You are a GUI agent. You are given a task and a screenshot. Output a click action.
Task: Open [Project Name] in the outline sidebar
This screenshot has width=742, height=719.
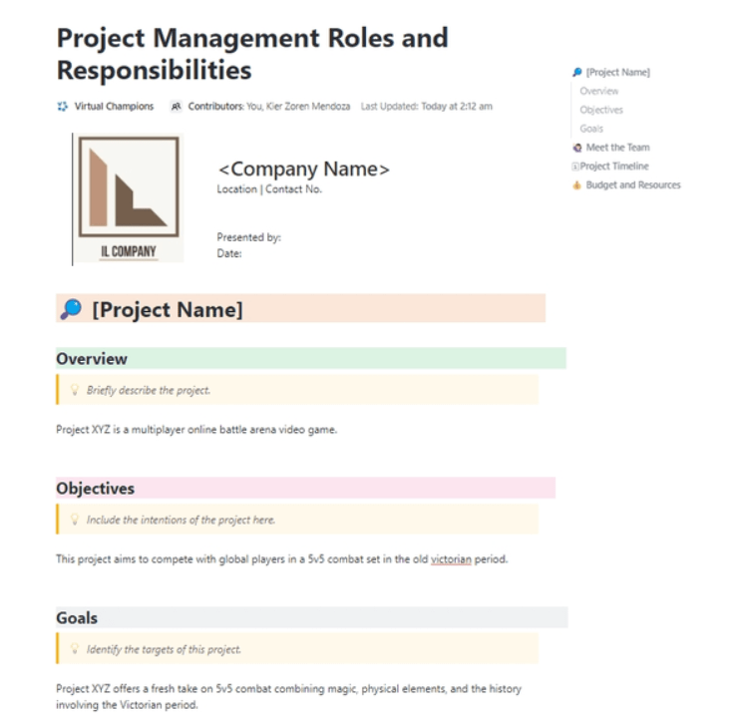tap(617, 73)
